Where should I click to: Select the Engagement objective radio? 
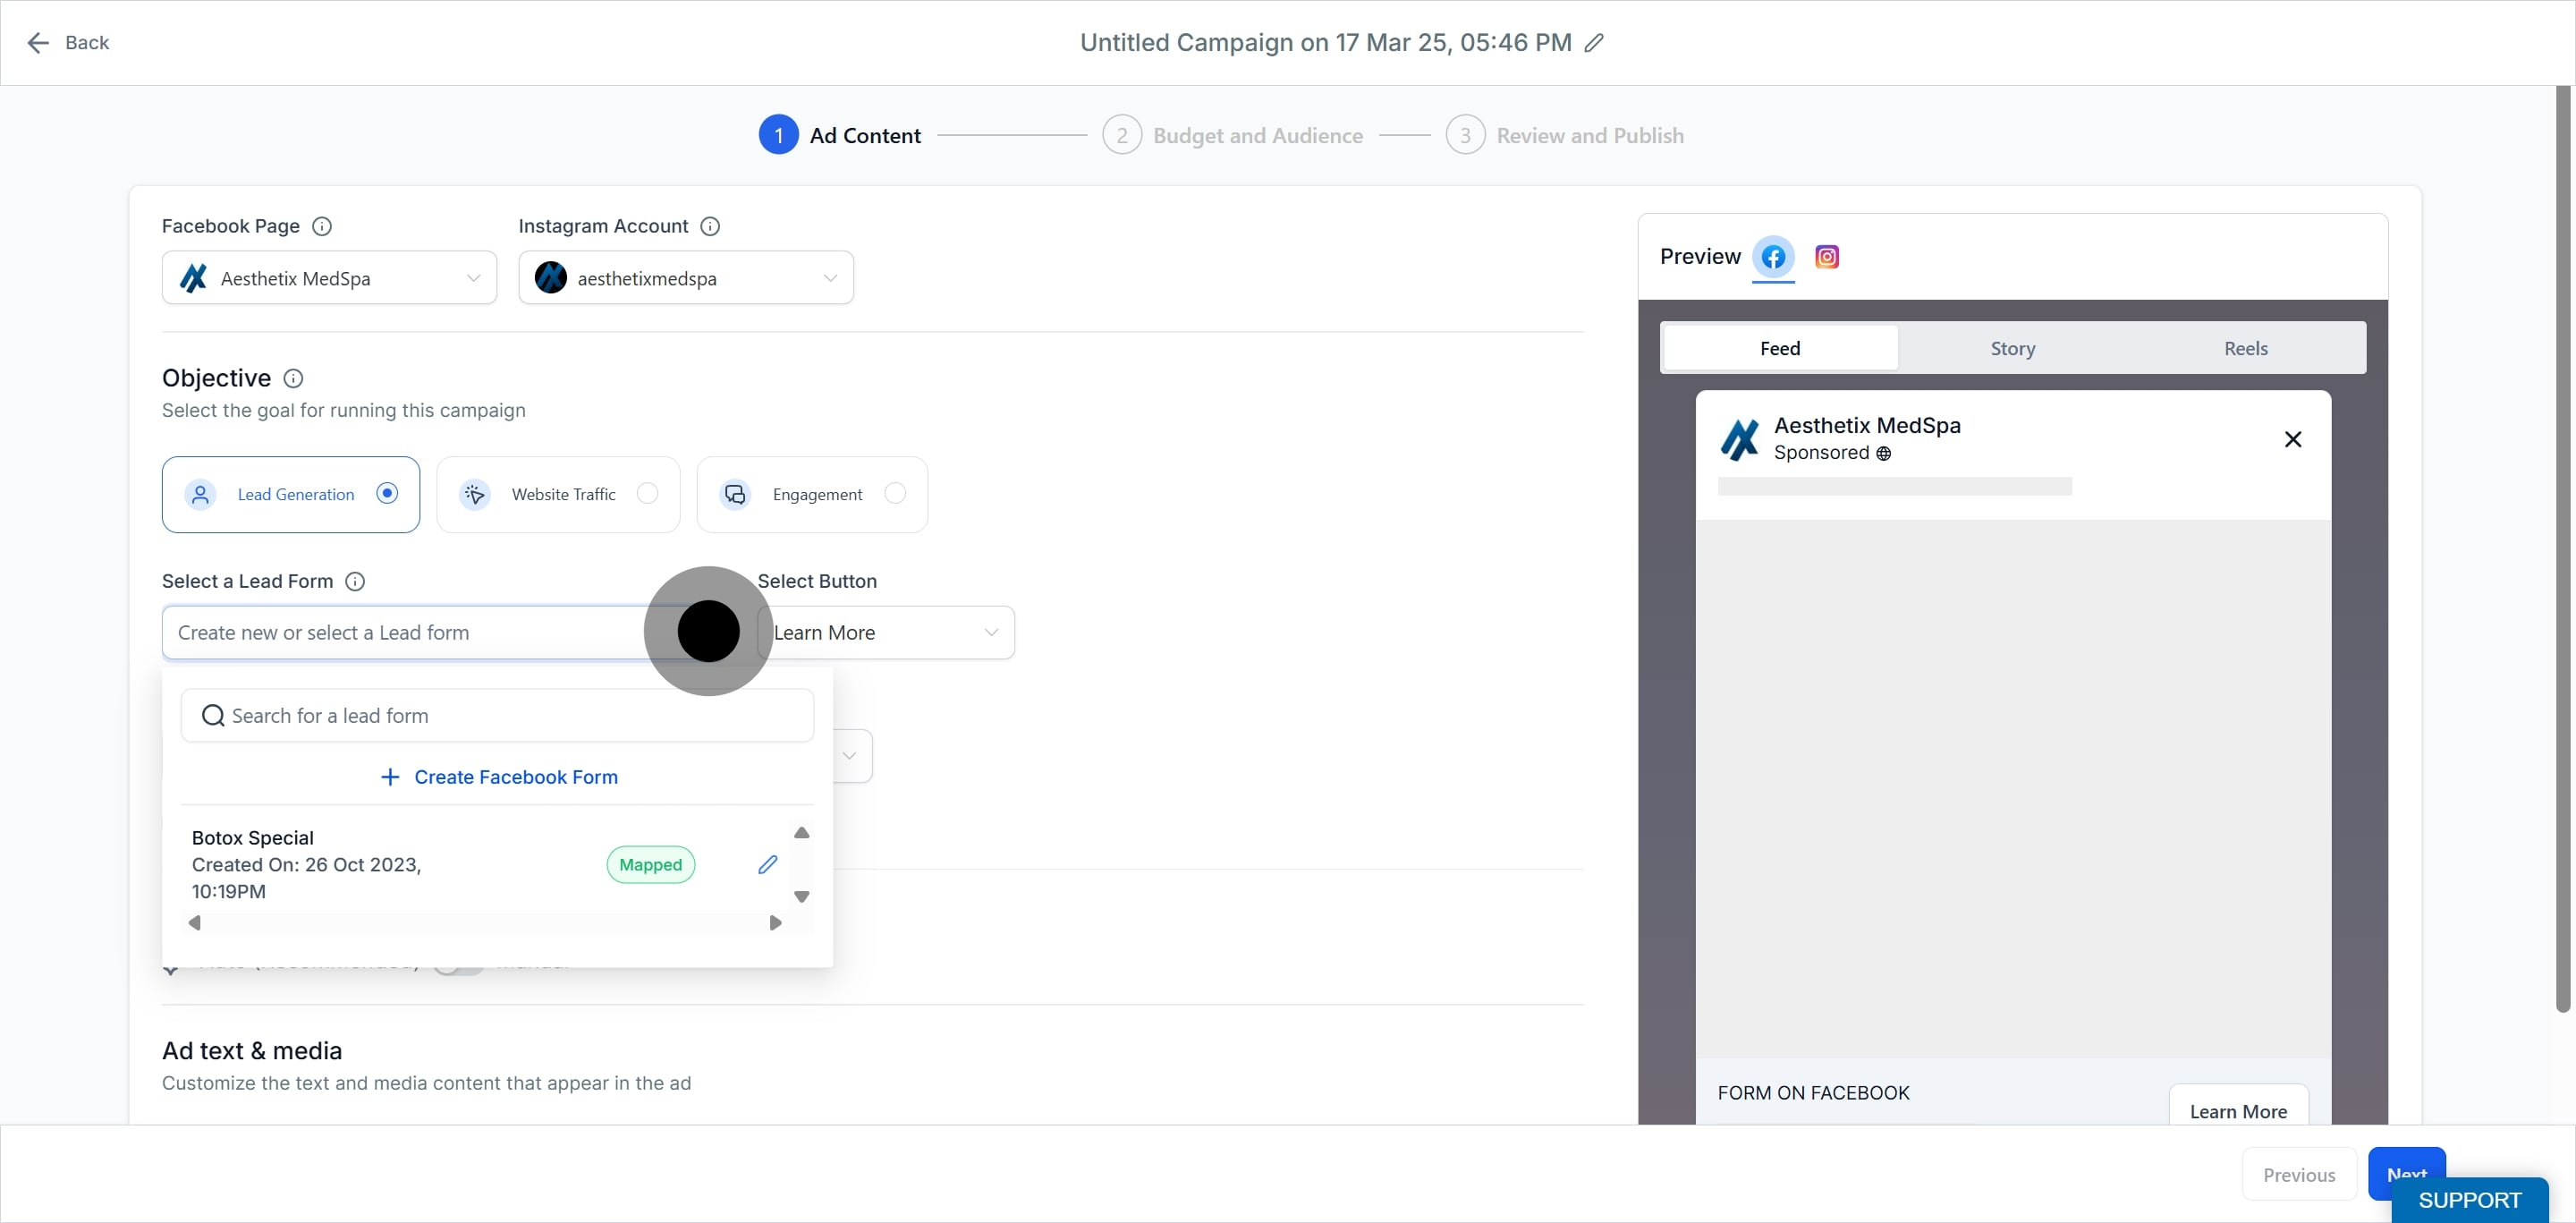[x=895, y=493]
